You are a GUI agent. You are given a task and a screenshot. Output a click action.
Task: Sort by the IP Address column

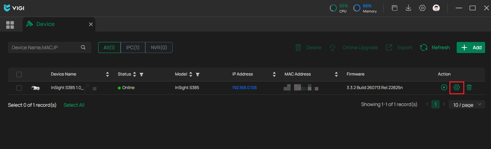[x=274, y=74]
